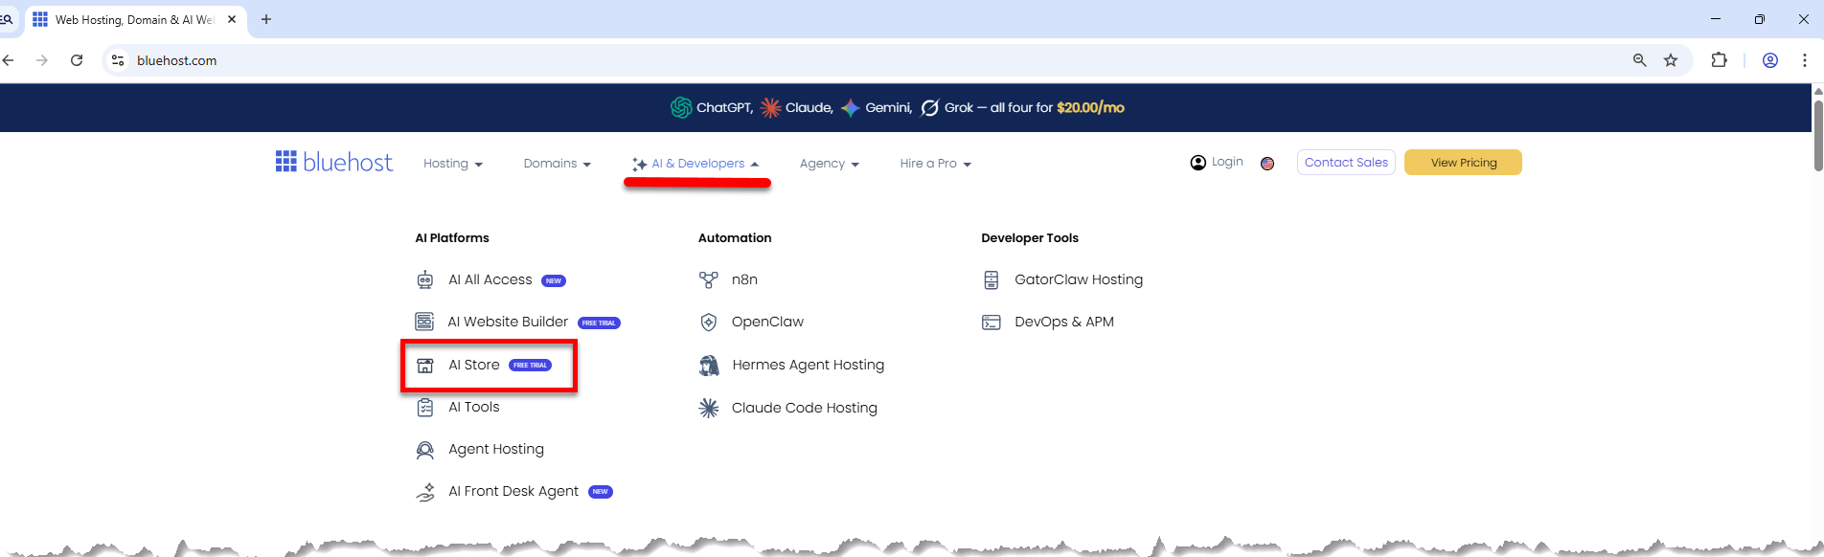
Task: Click the address bar zoom magnifier icon
Action: (x=1640, y=60)
